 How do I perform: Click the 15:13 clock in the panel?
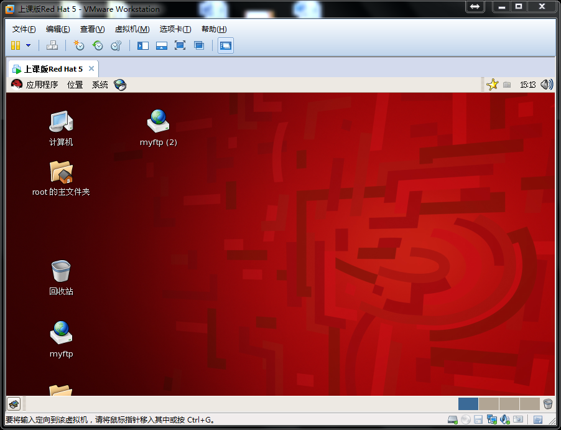(x=528, y=85)
